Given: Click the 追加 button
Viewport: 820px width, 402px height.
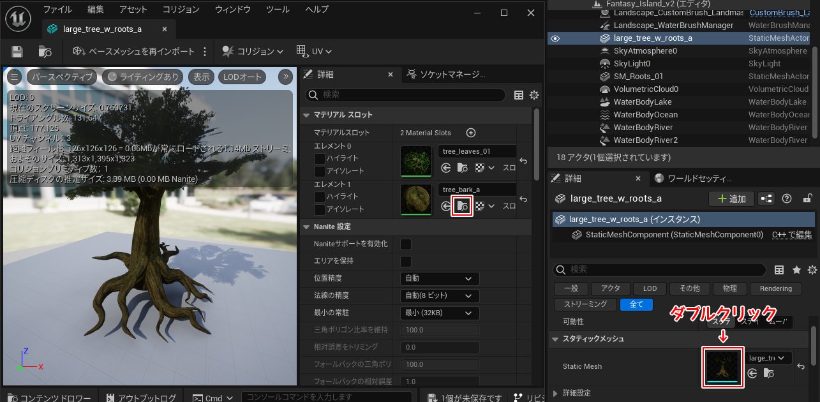Looking at the screenshot, I should tap(731, 198).
